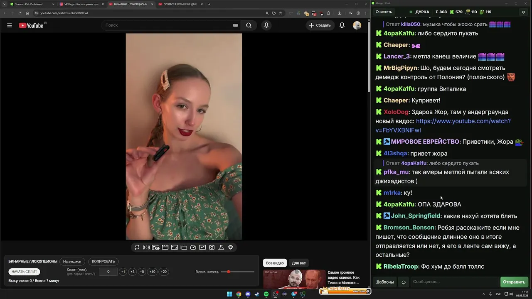The image size is (532, 299).
Task: Click the YouTube search magnifier button
Action: click(x=249, y=25)
